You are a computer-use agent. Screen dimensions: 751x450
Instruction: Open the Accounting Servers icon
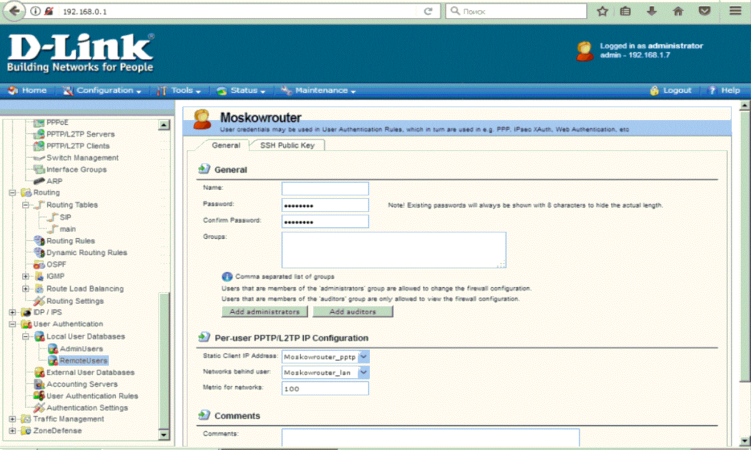pos(39,384)
